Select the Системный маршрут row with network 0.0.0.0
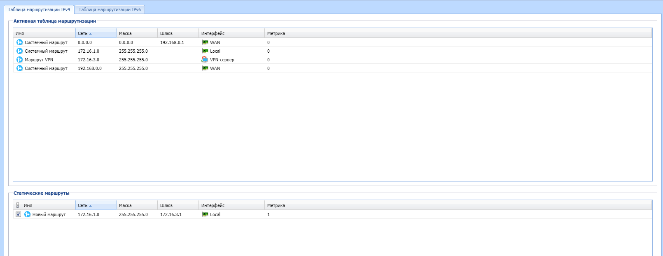 [333, 42]
